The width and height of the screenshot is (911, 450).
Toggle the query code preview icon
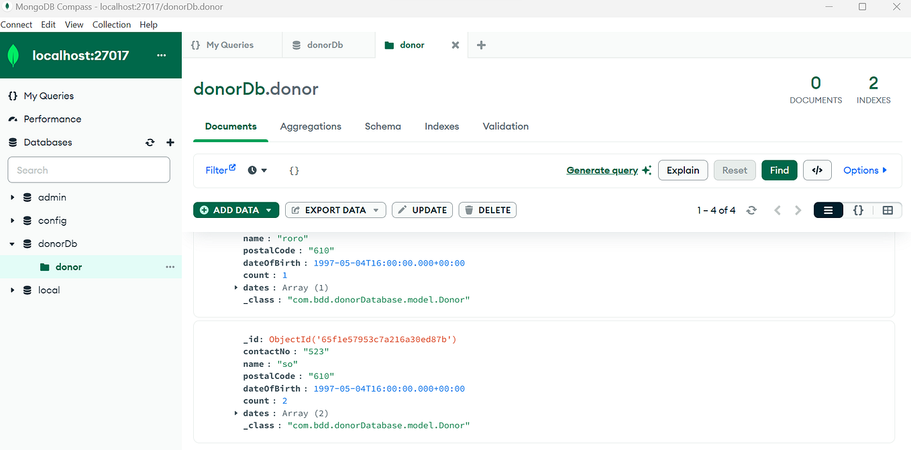(817, 170)
